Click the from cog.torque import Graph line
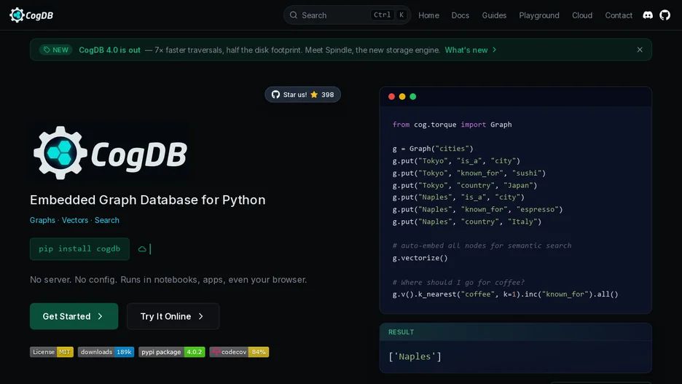 pos(452,125)
